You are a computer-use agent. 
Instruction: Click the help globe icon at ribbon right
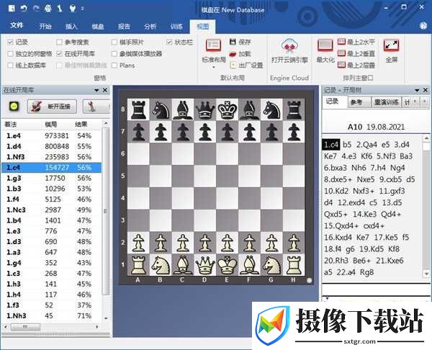click(423, 26)
